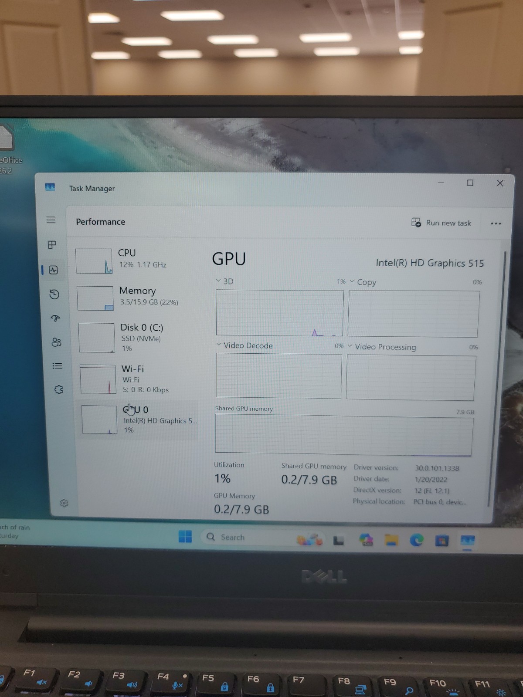Click the driver date 1/20/2022 value
Image resolution: width=523 pixels, height=697 pixels.
(431, 479)
